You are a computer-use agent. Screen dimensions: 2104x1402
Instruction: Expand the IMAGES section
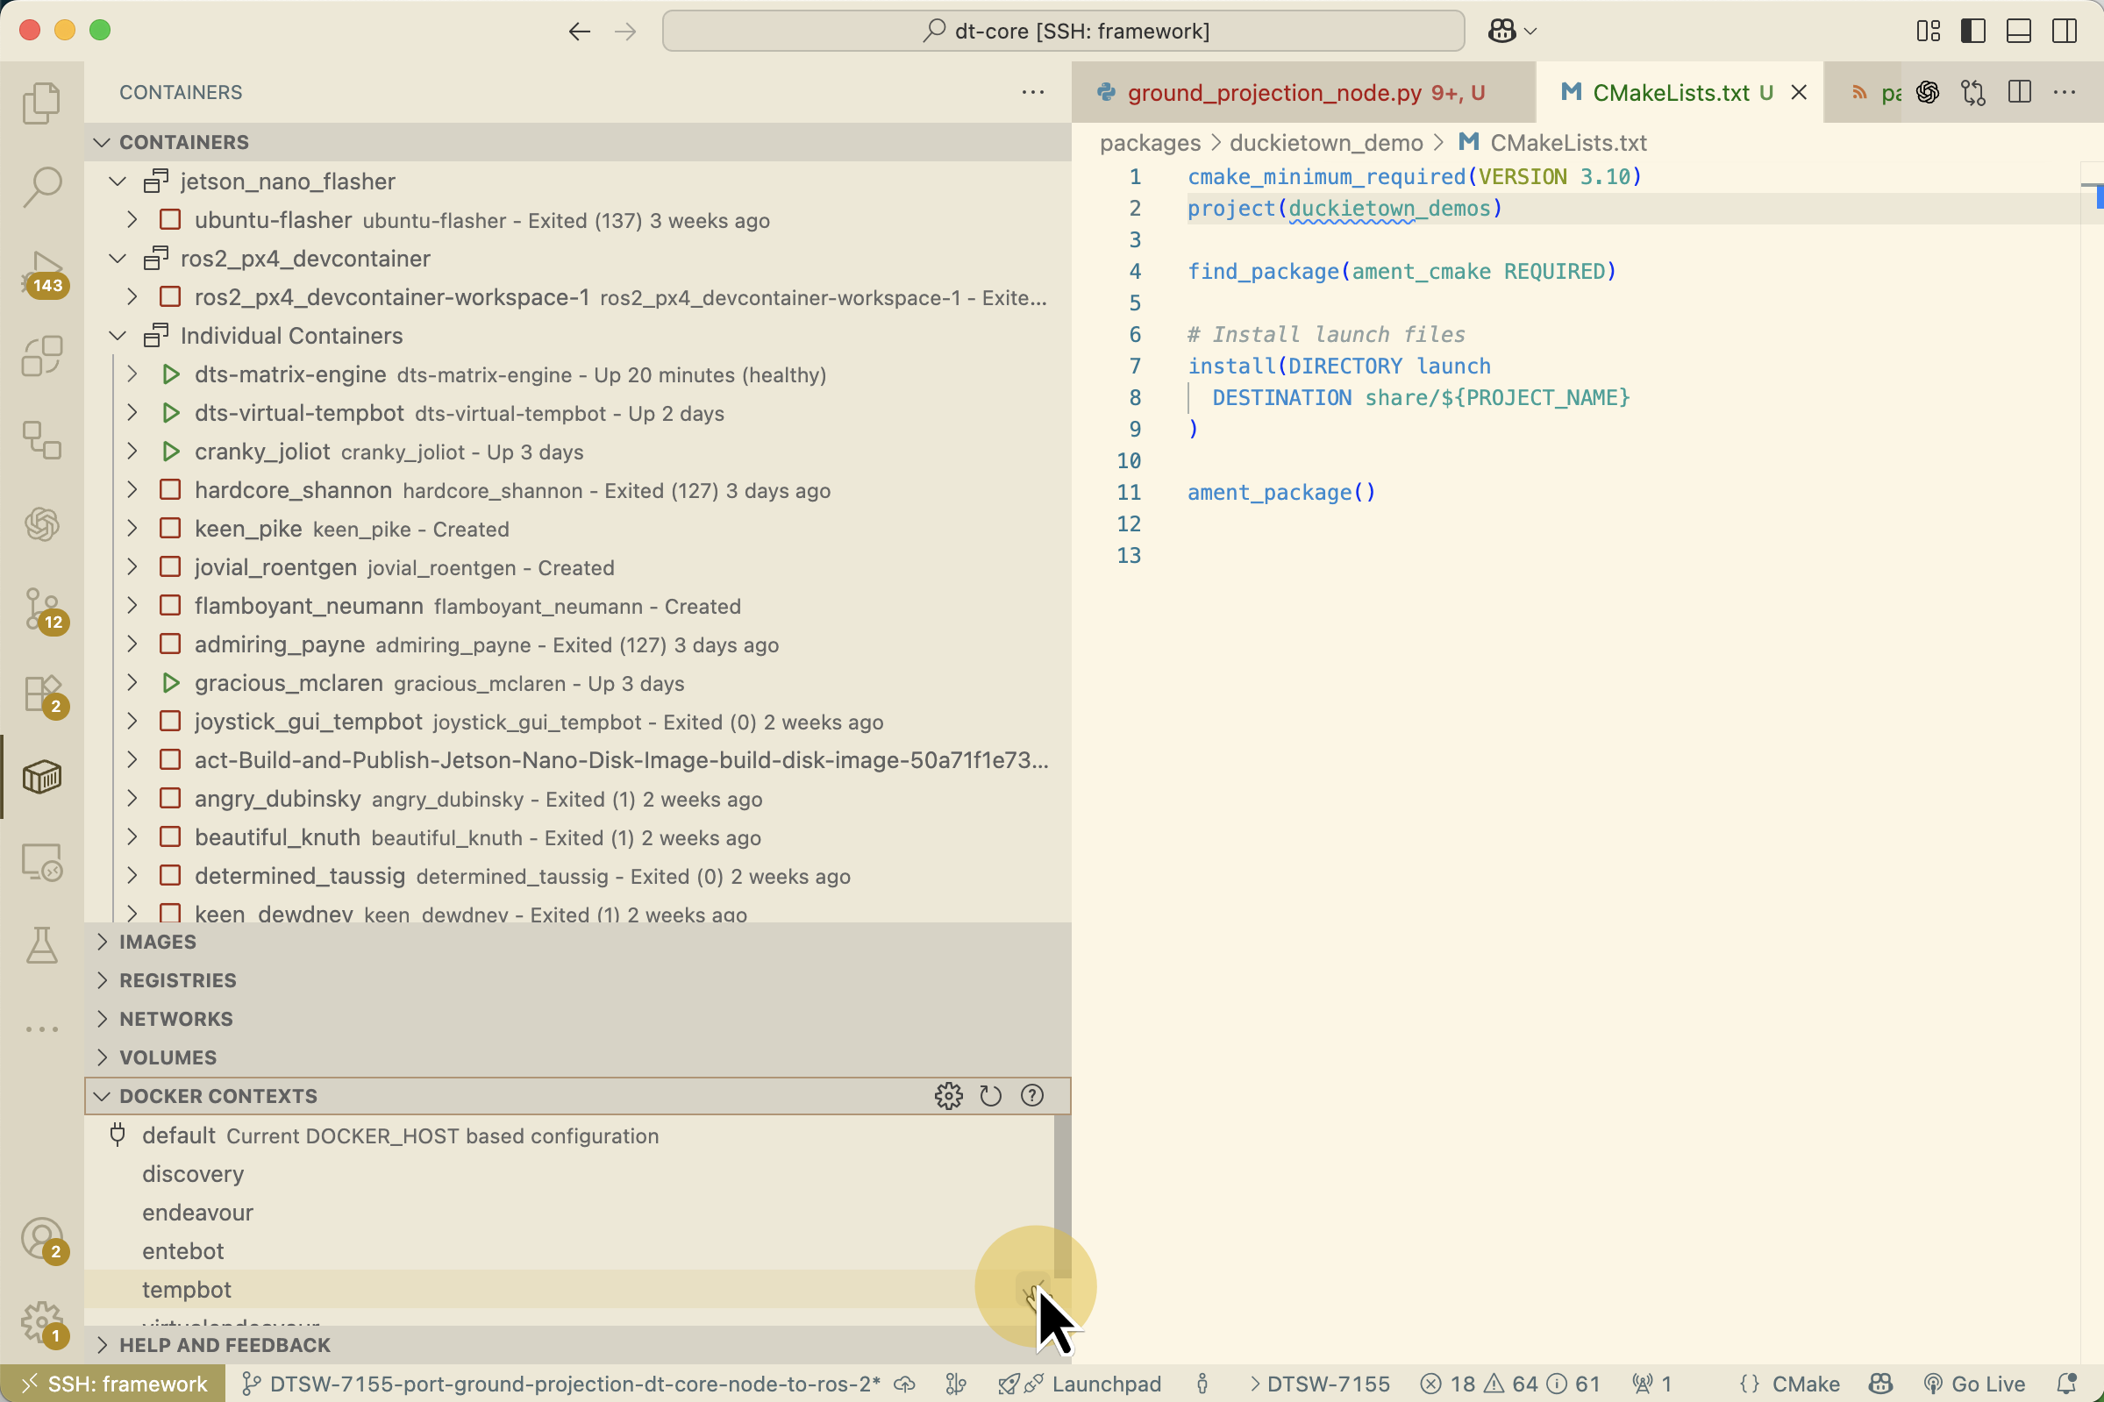[x=157, y=942]
